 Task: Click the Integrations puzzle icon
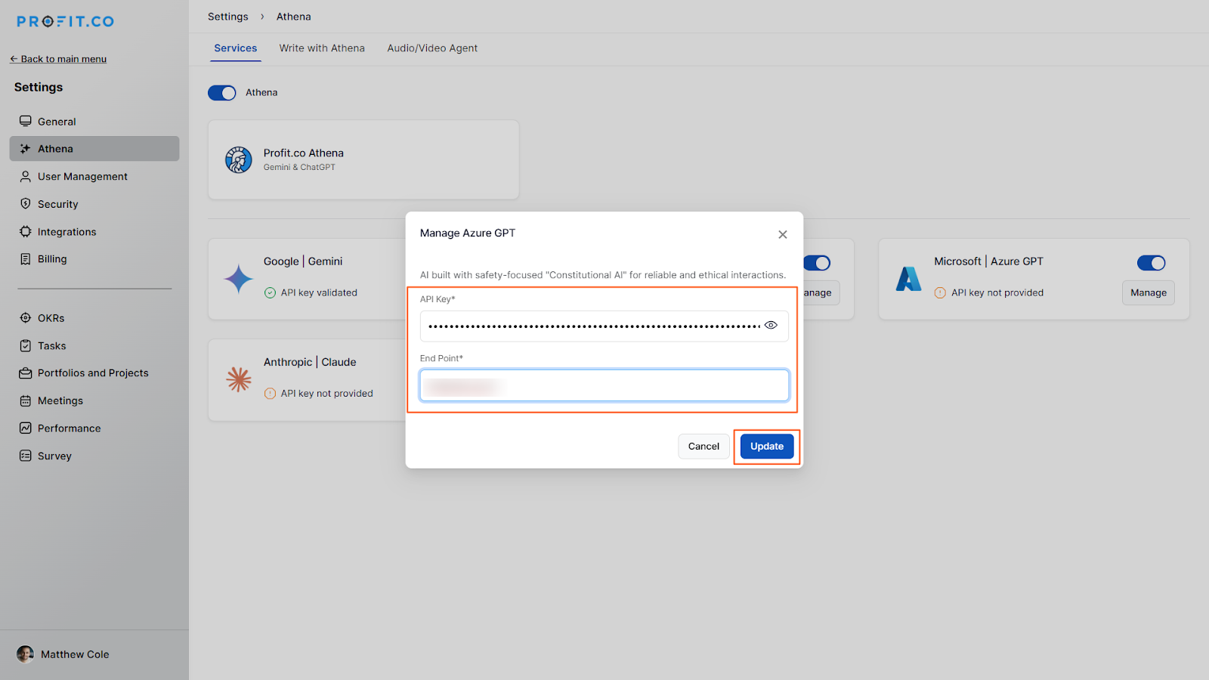[x=26, y=232]
